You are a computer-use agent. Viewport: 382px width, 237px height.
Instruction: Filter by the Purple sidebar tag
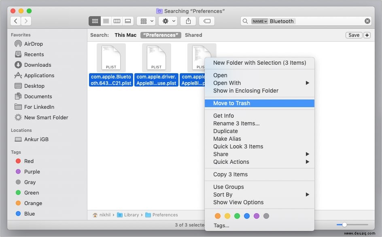(x=28, y=171)
